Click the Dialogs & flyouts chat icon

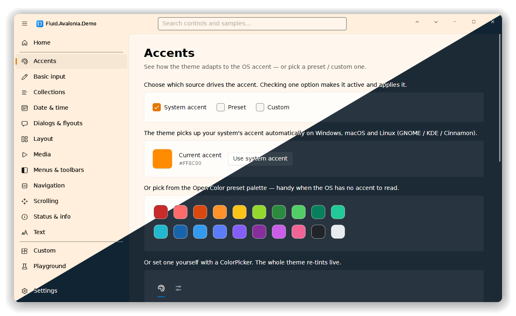(x=25, y=123)
